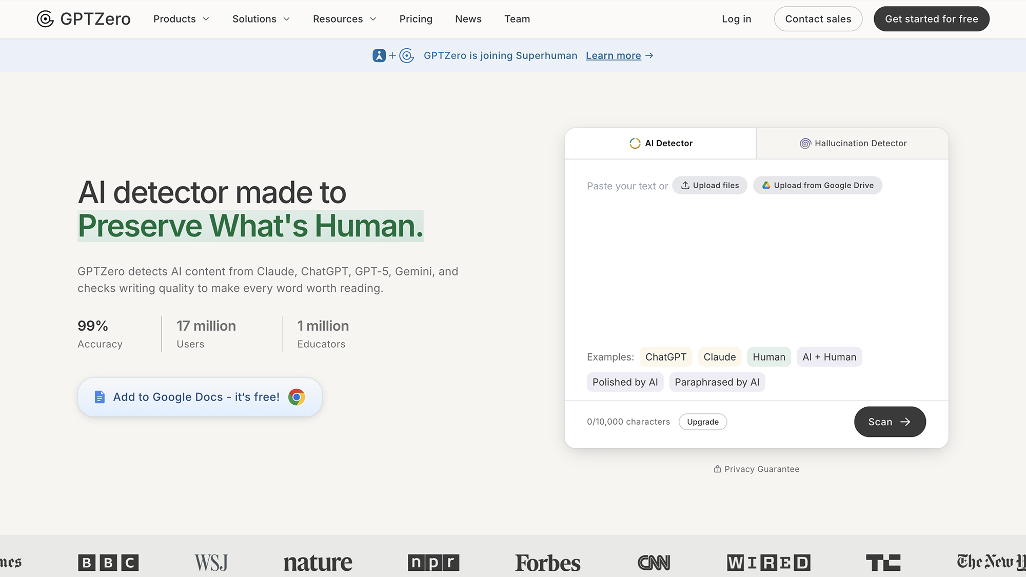The height and width of the screenshot is (577, 1026).
Task: Click the Chrome icon on Google Docs button
Action: [297, 397]
